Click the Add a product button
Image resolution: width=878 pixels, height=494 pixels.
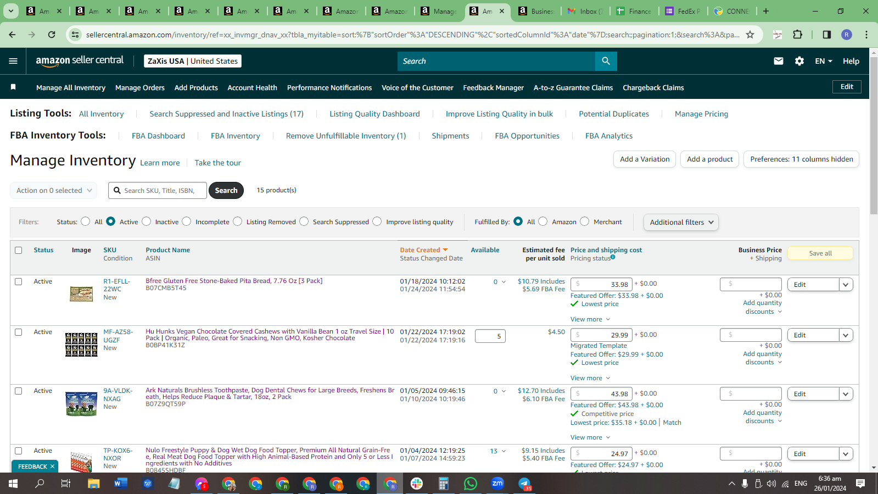point(709,159)
